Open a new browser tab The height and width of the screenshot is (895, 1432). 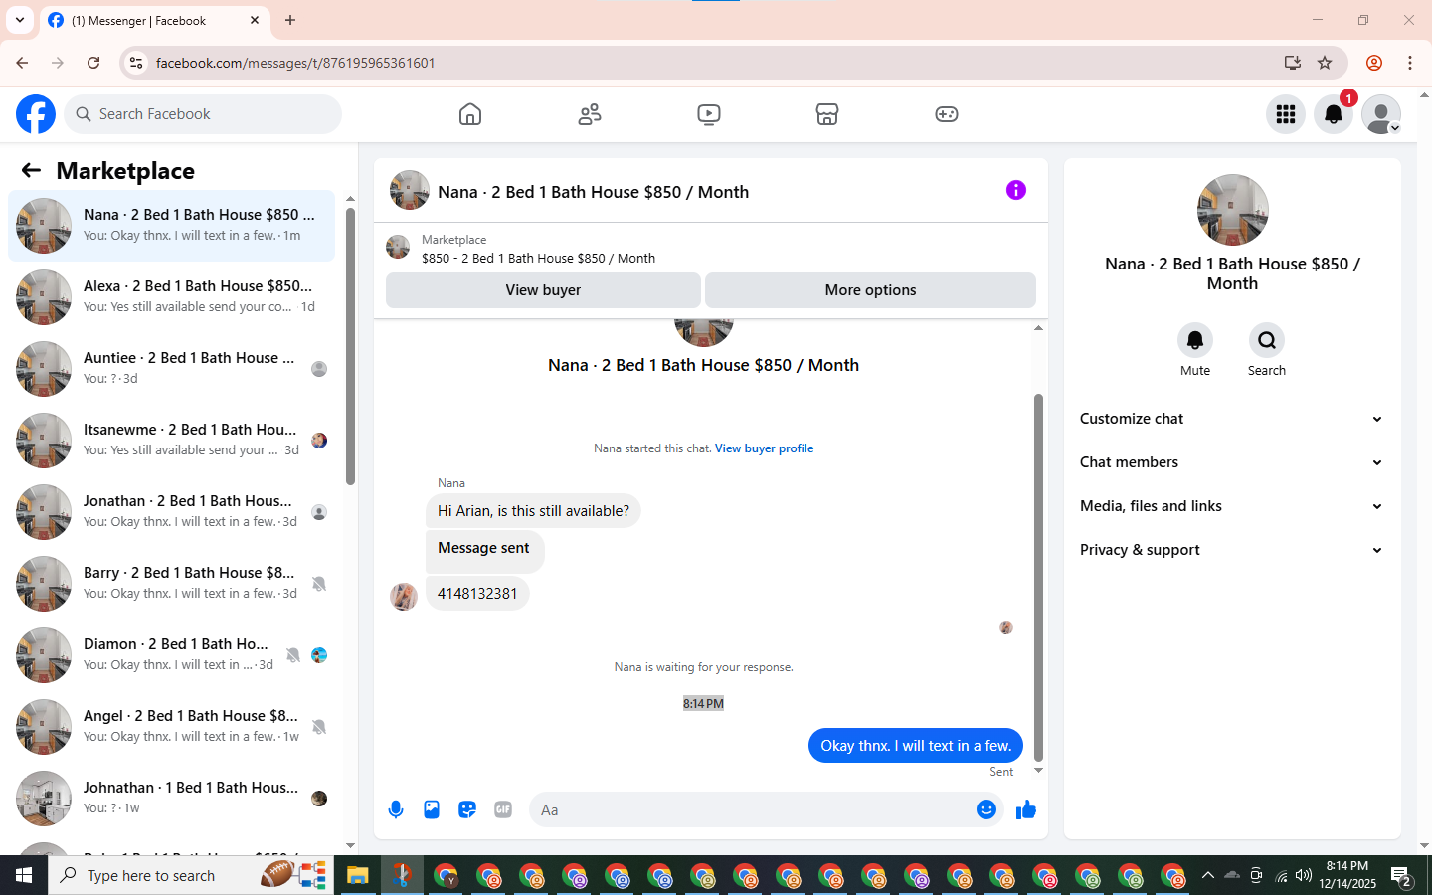tap(290, 20)
